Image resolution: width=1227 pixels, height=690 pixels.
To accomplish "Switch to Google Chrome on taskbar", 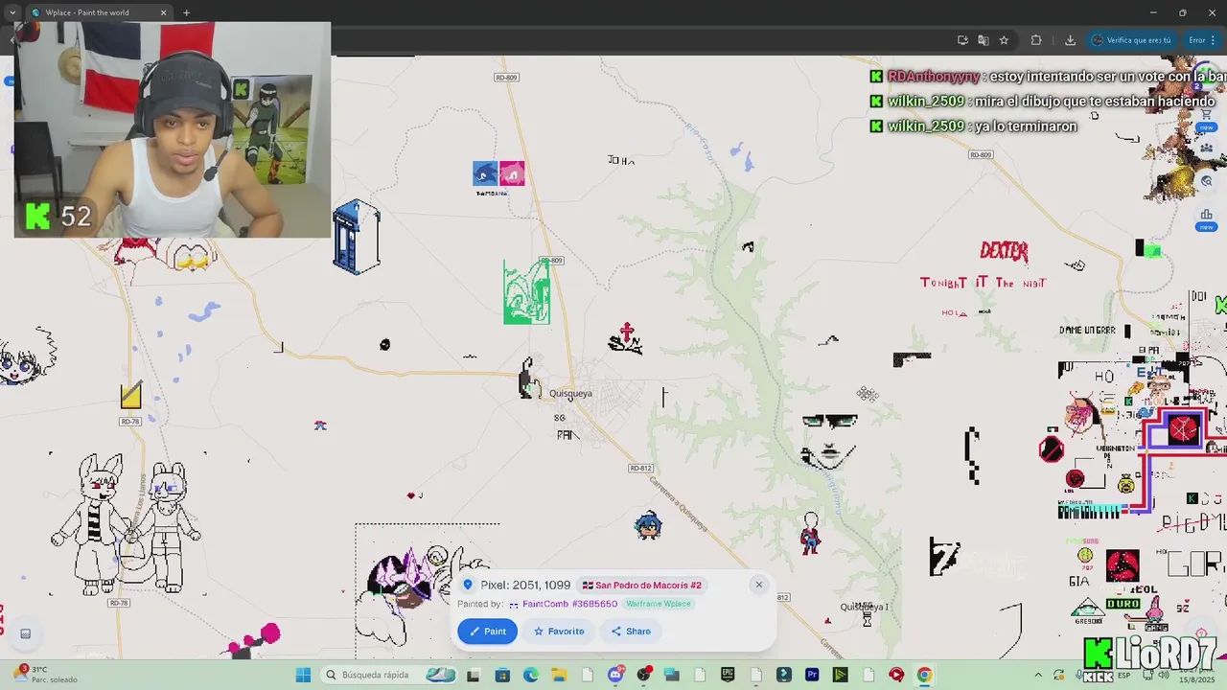I will 924,675.
